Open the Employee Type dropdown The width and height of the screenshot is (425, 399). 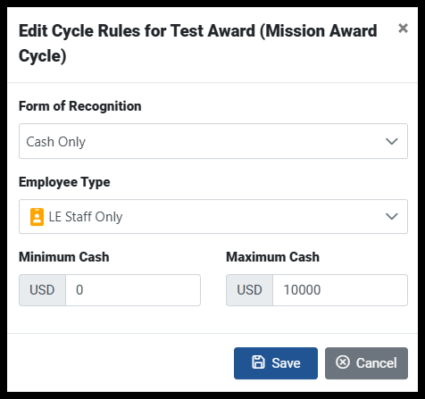[x=213, y=217]
